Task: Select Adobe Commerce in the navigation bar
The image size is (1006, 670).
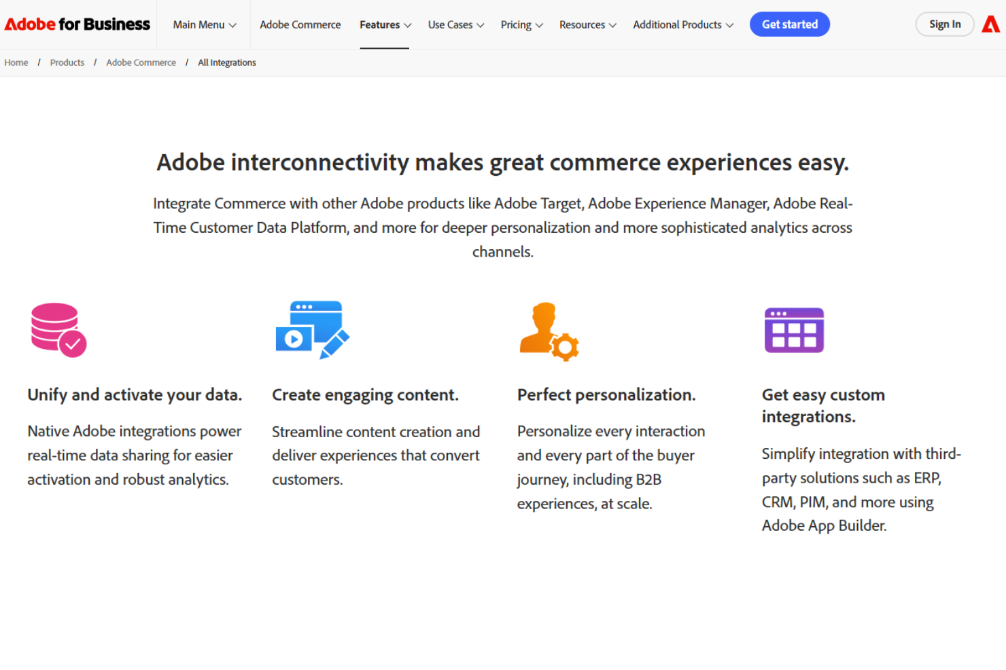Action: 300,24
